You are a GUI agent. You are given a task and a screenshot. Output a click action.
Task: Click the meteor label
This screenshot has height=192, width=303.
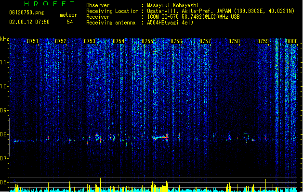68,15
